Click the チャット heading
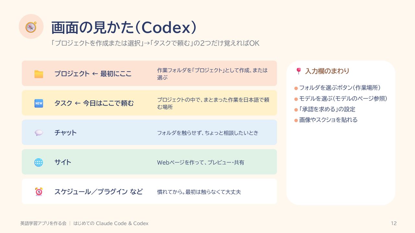This screenshot has width=415, height=233. coord(65,133)
